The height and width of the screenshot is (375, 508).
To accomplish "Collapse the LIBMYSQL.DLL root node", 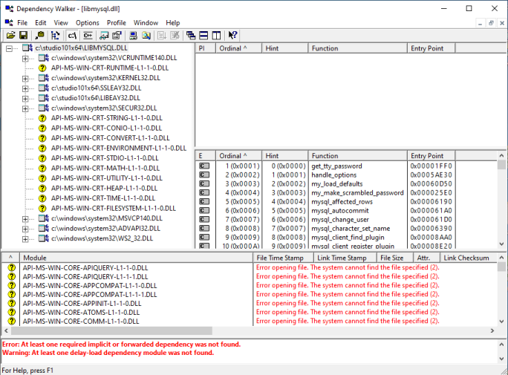I will (9, 48).
